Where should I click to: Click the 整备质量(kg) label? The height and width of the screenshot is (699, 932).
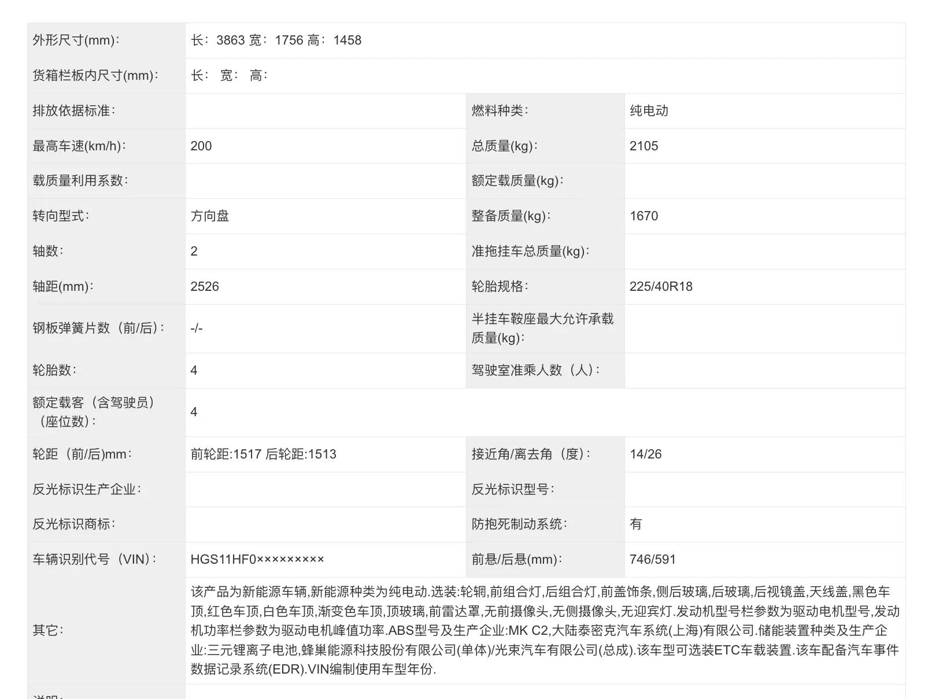tap(511, 216)
